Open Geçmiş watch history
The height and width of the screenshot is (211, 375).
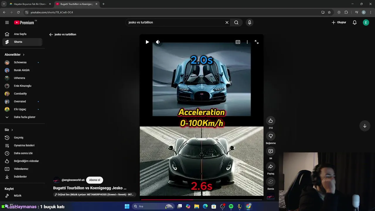pos(23,138)
